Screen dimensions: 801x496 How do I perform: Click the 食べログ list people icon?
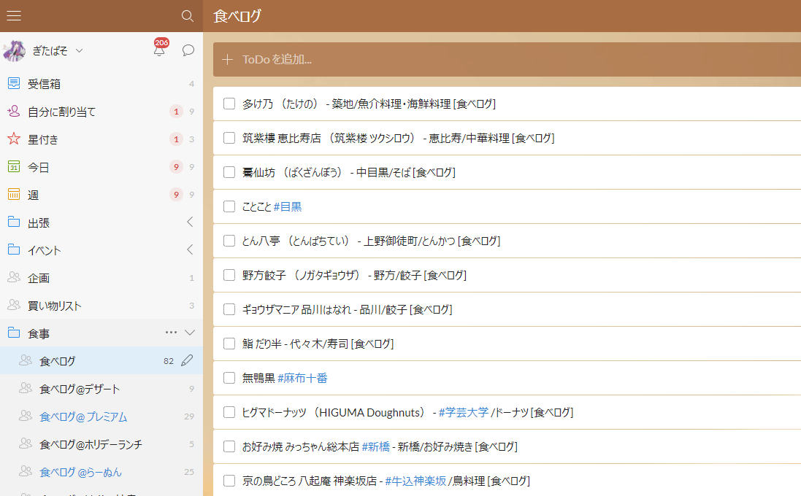[x=26, y=360]
